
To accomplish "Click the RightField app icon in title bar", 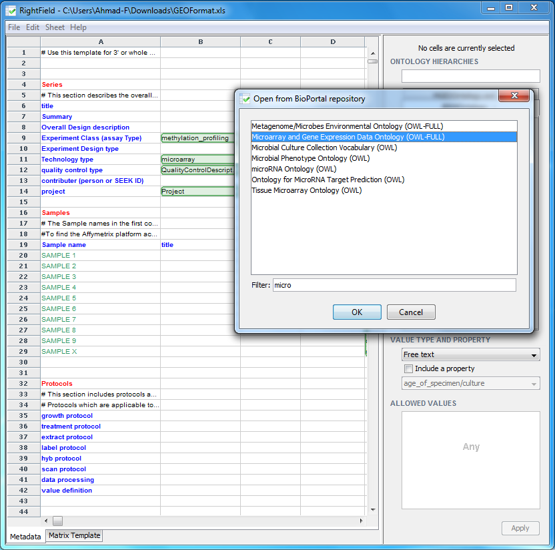I will point(11,8).
